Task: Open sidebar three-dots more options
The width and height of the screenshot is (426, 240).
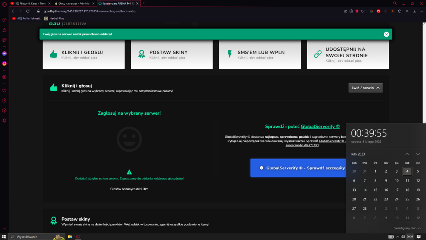Action: coord(4,229)
